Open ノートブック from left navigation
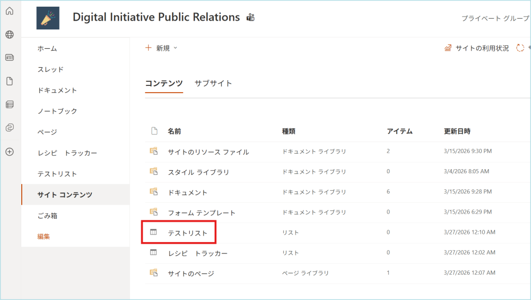The height and width of the screenshot is (300, 531). coord(57,111)
